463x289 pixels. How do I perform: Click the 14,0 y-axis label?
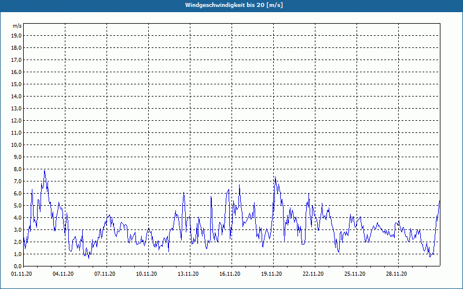[x=17, y=96]
